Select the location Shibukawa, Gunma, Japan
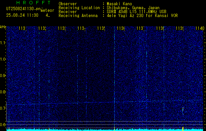206x131 pixels. [133, 8]
